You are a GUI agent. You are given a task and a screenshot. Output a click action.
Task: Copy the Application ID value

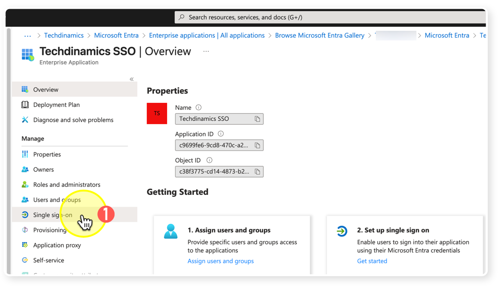click(x=257, y=145)
